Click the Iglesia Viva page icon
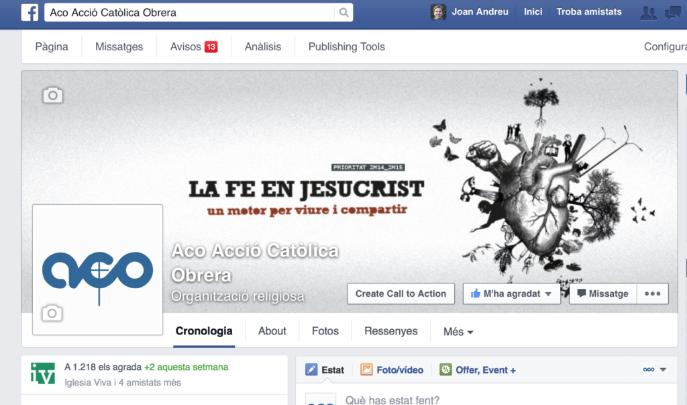Screen dimensions: 687x405 (x=43, y=374)
